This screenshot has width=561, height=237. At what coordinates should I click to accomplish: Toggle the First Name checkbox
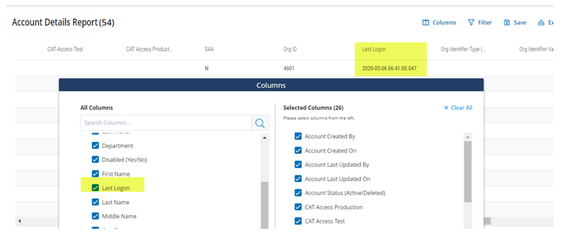click(x=95, y=174)
